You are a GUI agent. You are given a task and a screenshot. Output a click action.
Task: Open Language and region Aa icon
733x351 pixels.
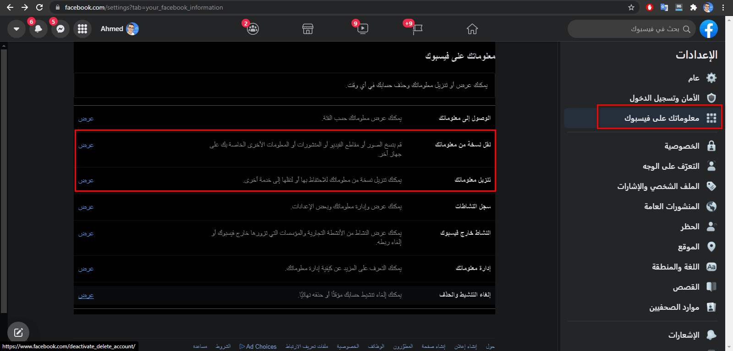(711, 267)
